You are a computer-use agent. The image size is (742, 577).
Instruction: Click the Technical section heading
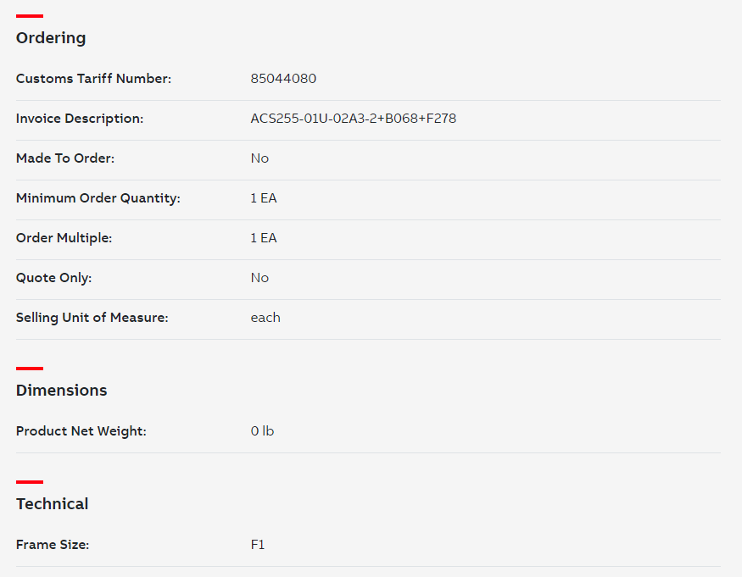52,503
